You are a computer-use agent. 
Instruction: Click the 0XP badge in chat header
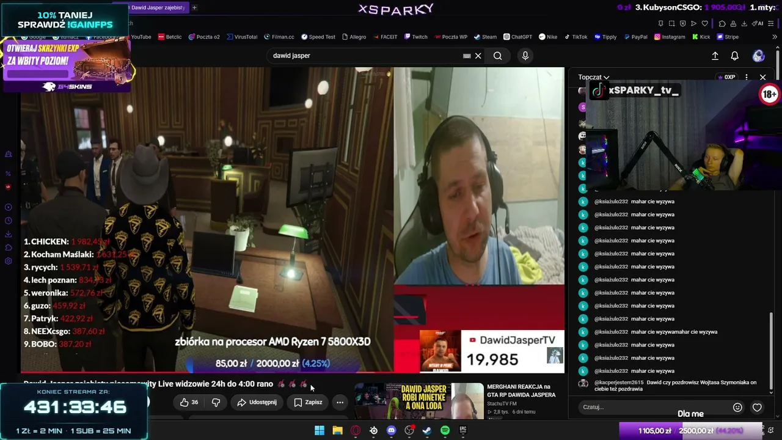click(726, 77)
